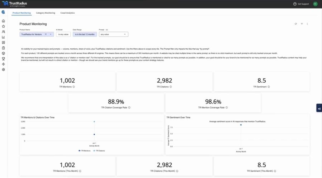Show info for TR Mention Coverage Rate
The image size is (322, 178).
[x=227, y=107]
